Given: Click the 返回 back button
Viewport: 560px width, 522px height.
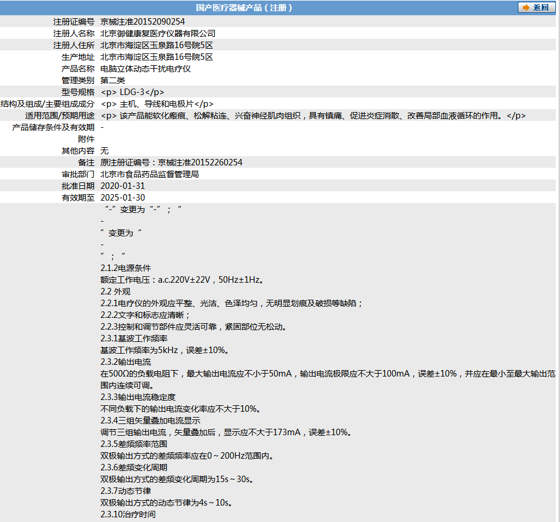Looking at the screenshot, I should tap(536, 8).
